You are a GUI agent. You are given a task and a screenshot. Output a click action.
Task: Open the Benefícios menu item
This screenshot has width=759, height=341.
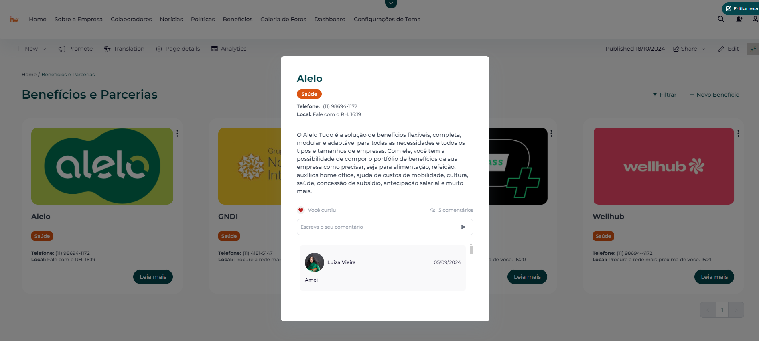pyautogui.click(x=237, y=19)
